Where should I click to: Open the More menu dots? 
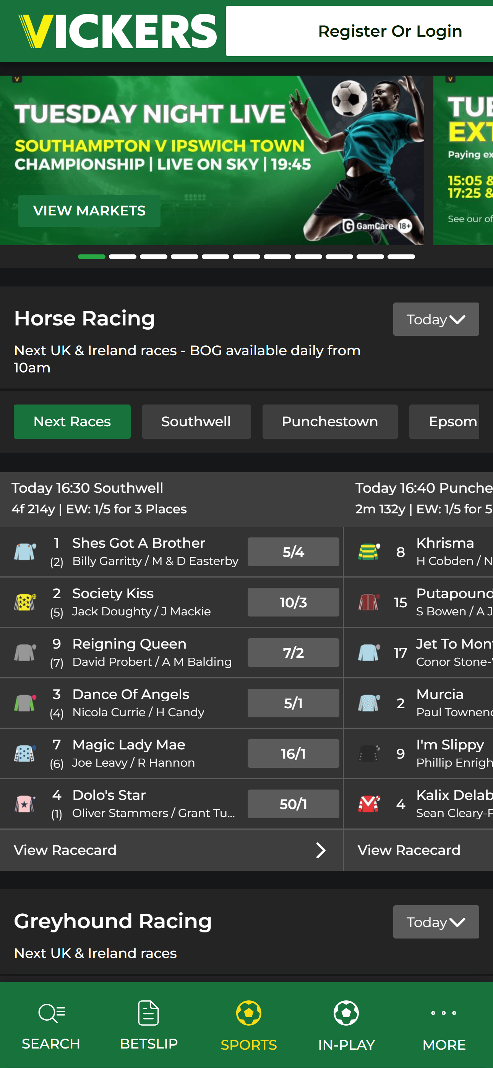click(444, 1013)
